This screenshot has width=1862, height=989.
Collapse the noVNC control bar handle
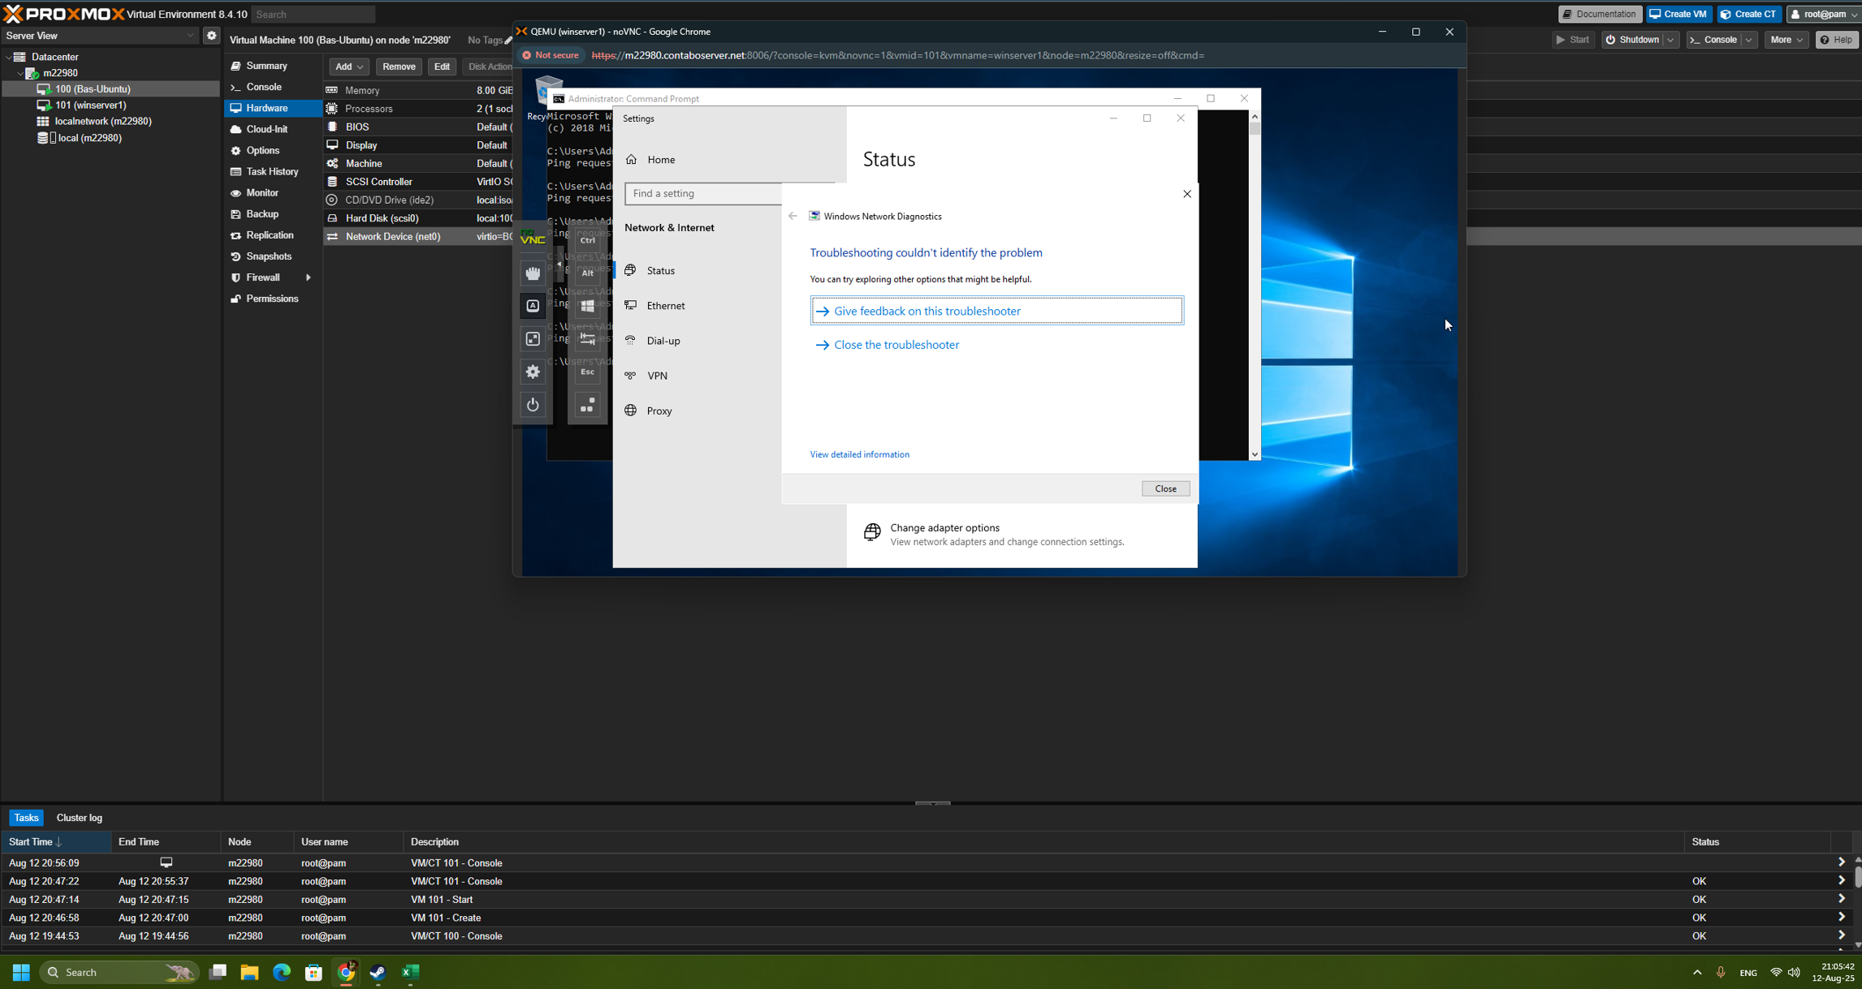pos(559,264)
